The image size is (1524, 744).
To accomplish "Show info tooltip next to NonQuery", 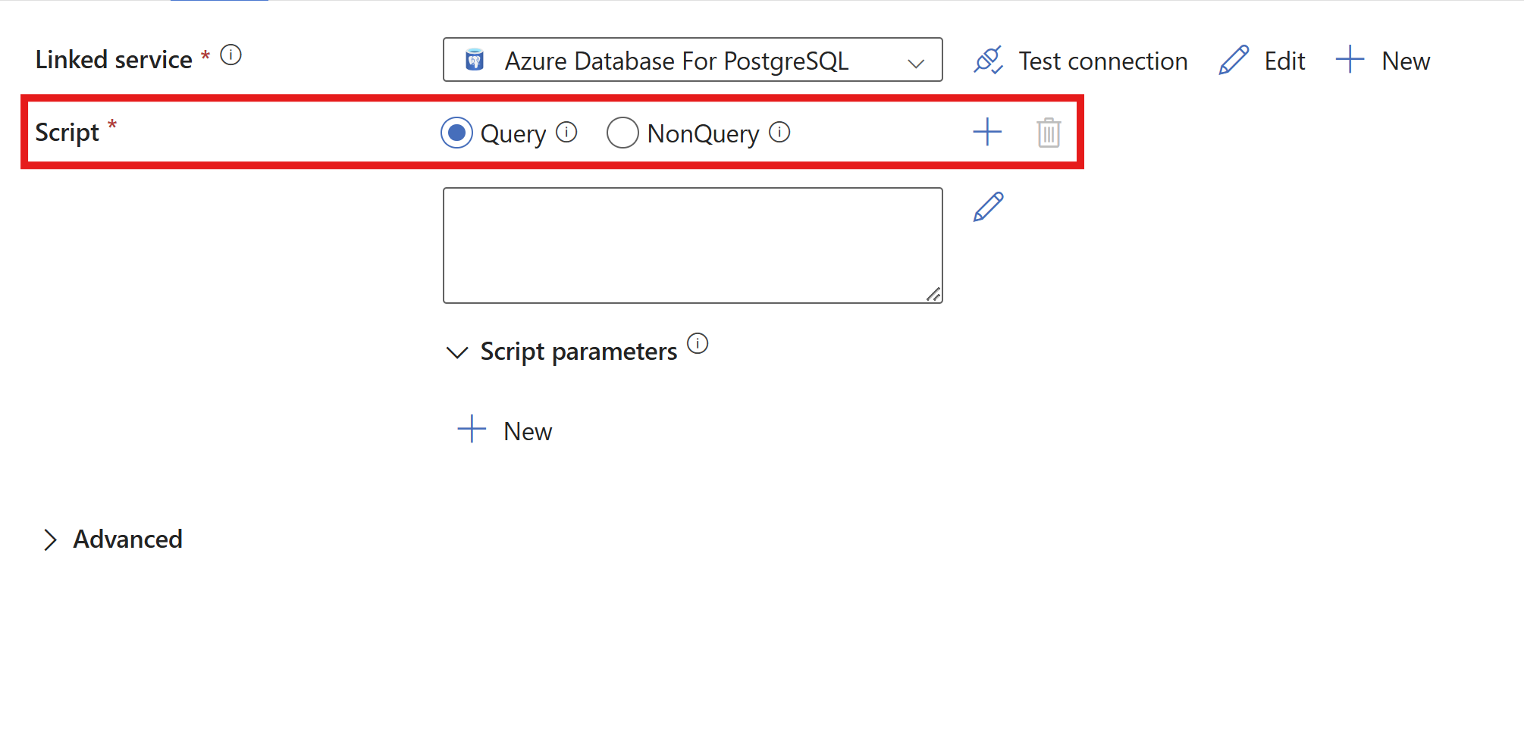I will coord(779,133).
